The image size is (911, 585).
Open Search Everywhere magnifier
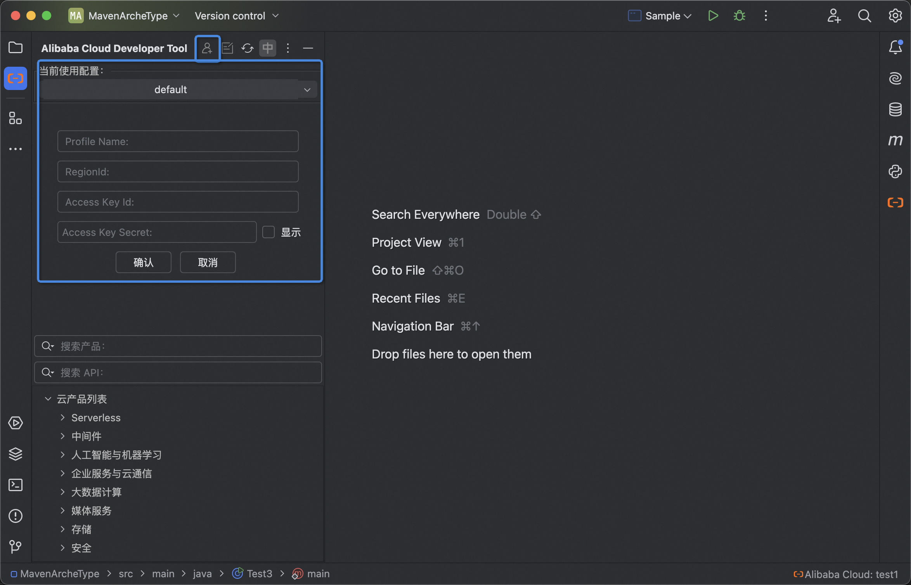tap(864, 16)
